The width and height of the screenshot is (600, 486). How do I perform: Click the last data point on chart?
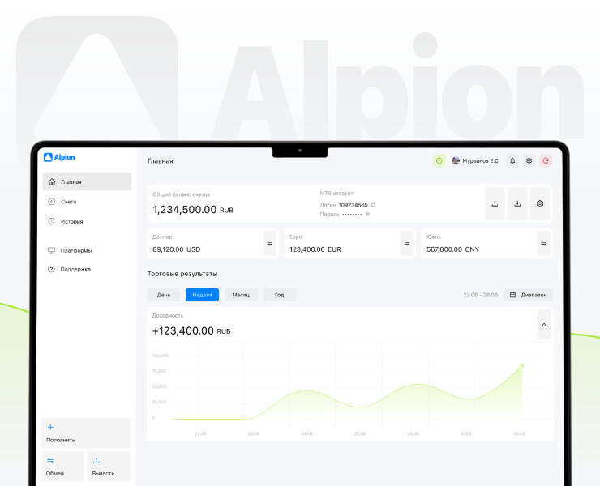click(522, 365)
